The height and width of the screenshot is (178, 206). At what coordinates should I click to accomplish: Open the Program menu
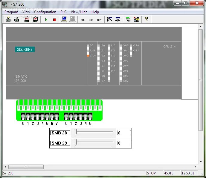click(x=11, y=12)
